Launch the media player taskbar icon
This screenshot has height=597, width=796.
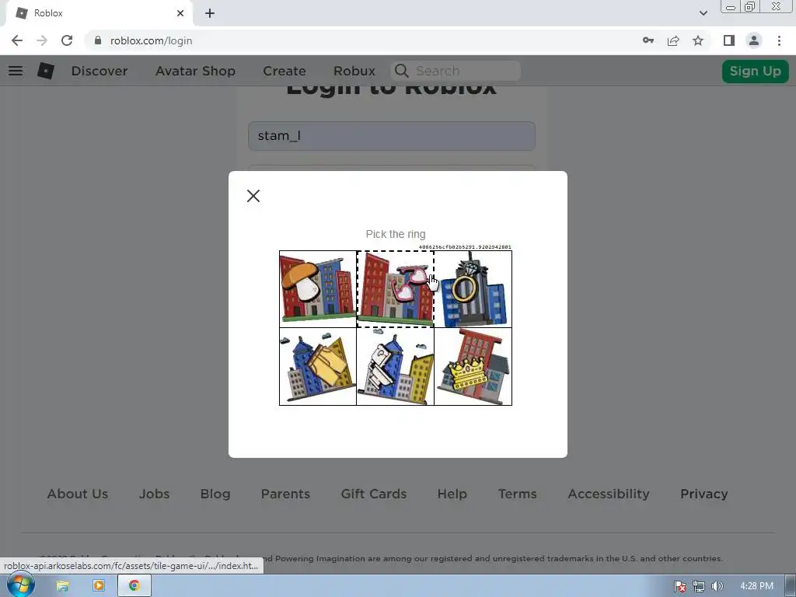tap(99, 586)
